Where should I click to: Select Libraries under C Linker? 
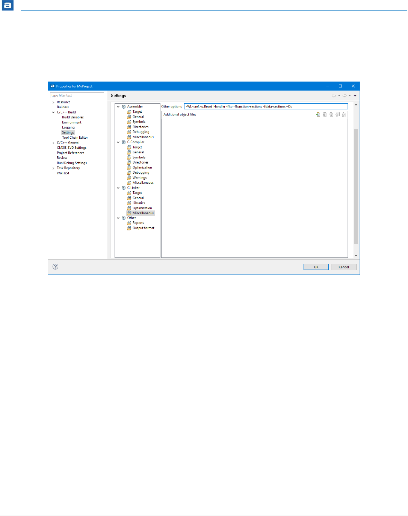[139, 203]
